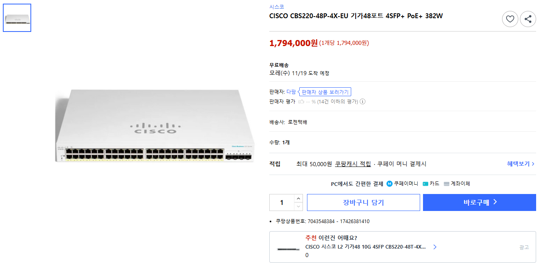This screenshot has width=541, height=272.
Task: Open 시스코 brand link
Action: click(277, 6)
